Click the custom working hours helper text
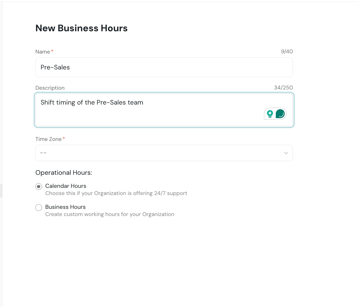This screenshot has width=358, height=307. pos(110,214)
